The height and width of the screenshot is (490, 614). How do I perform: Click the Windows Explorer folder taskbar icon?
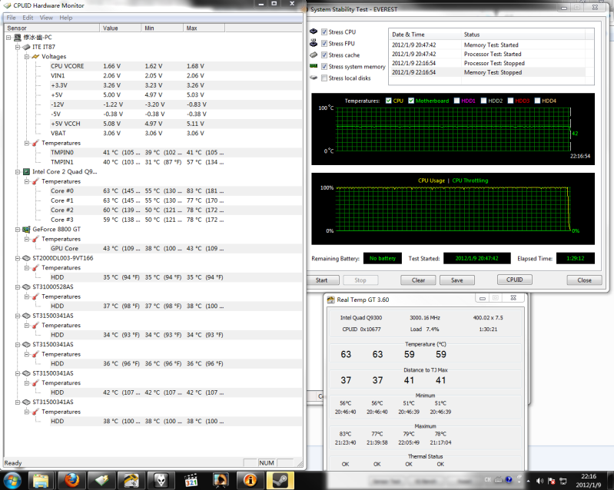coord(42,480)
